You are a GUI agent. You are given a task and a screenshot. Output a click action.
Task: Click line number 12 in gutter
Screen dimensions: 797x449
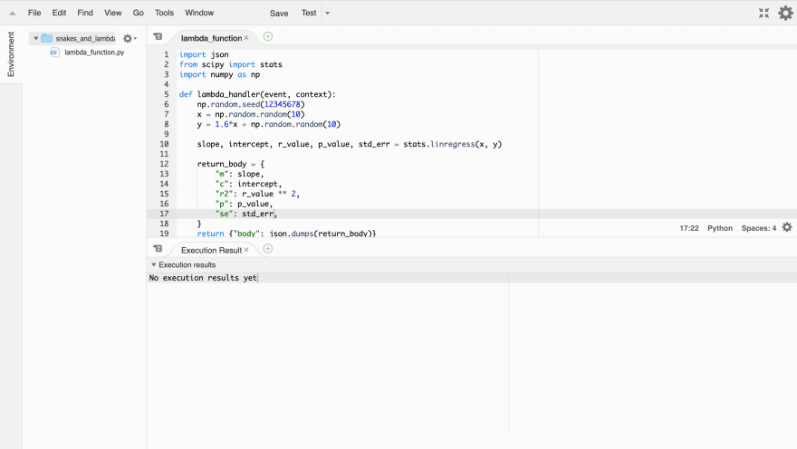pyautogui.click(x=164, y=164)
